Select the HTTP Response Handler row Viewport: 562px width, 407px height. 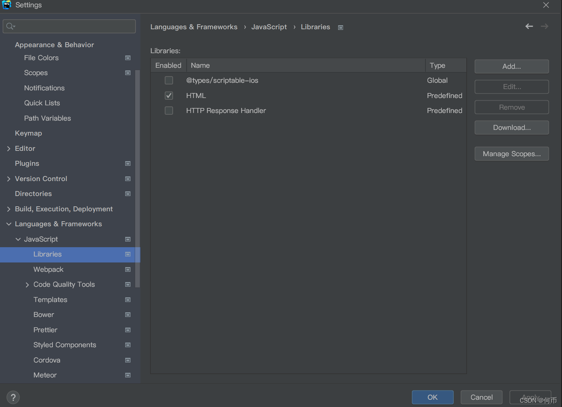309,111
